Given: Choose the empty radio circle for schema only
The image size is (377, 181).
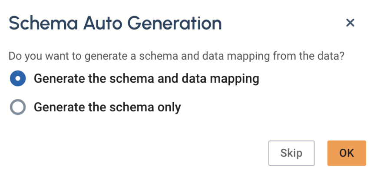Looking at the screenshot, I should (x=18, y=107).
